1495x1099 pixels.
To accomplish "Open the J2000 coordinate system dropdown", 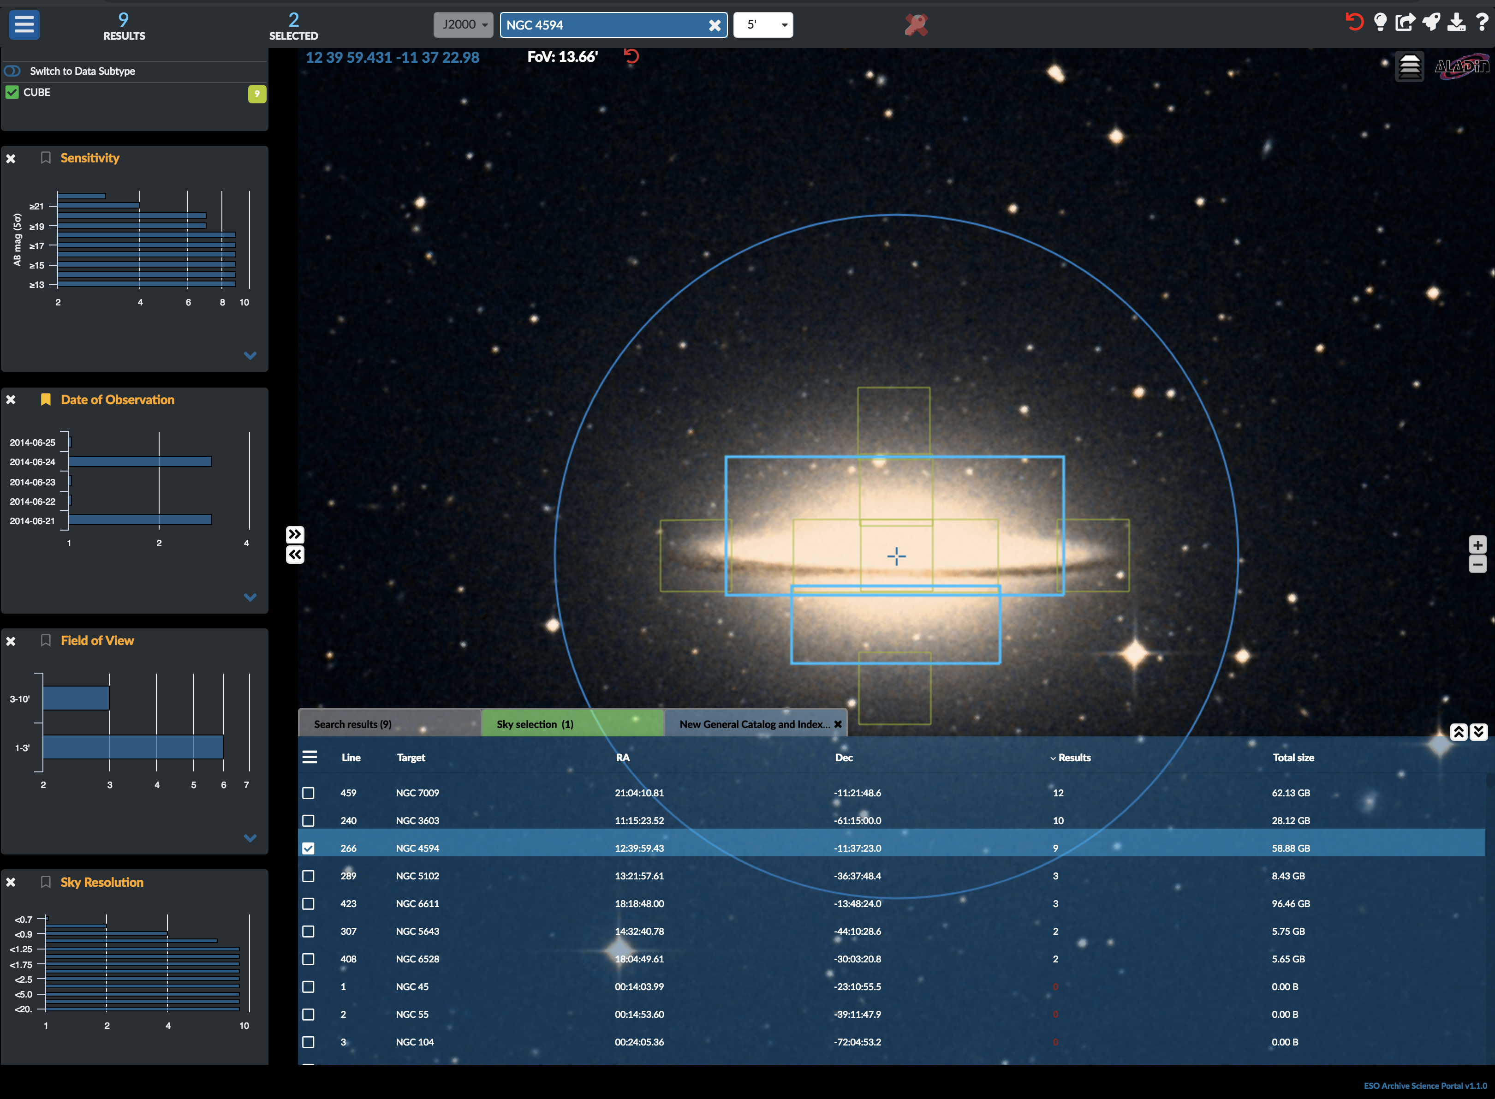I will tap(463, 24).
